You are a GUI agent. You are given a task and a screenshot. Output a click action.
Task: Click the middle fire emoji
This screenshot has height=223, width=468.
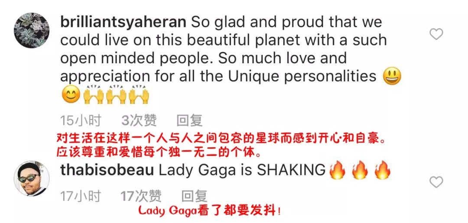pyautogui.click(x=360, y=170)
